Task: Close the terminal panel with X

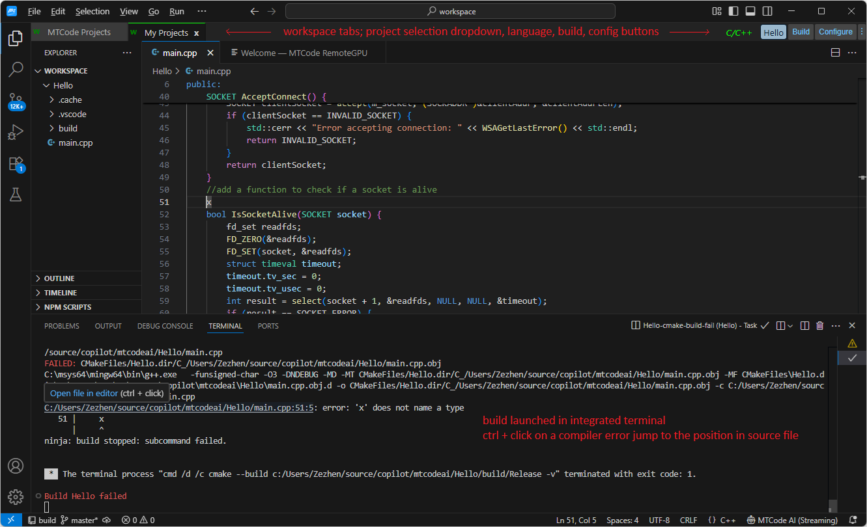Action: [852, 325]
